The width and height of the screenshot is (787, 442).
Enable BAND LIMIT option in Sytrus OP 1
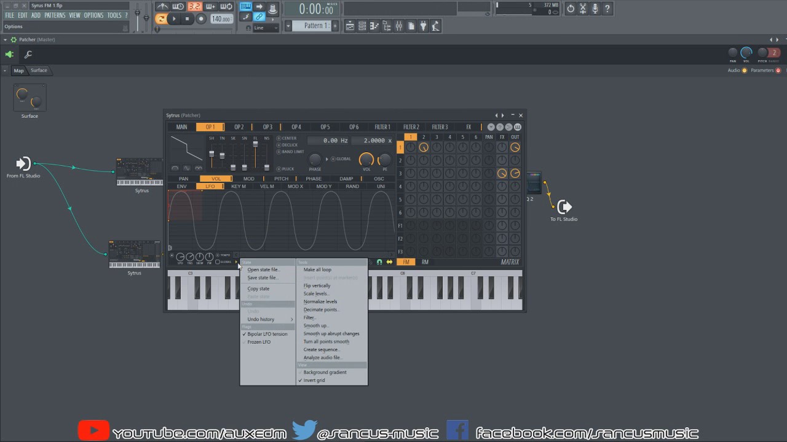pyautogui.click(x=279, y=152)
